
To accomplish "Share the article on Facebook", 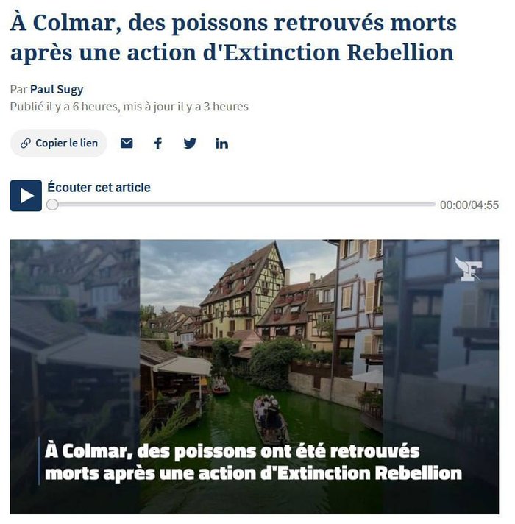I will [158, 144].
